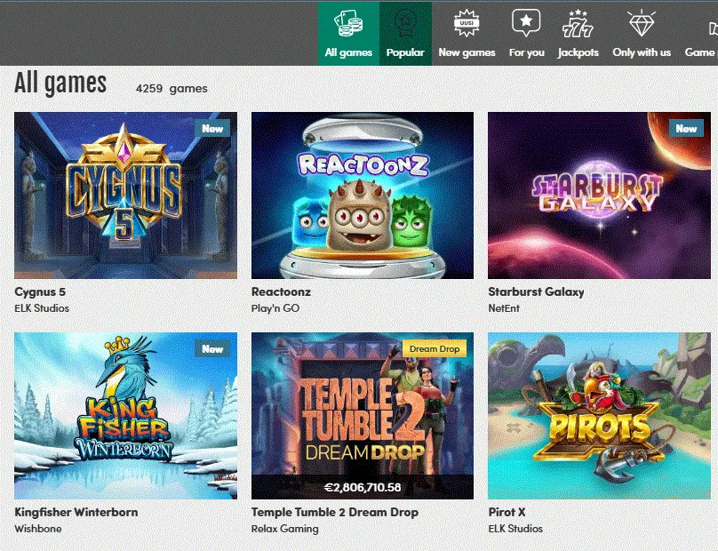
Task: Click the Reactoonz title link
Action: pyautogui.click(x=281, y=291)
